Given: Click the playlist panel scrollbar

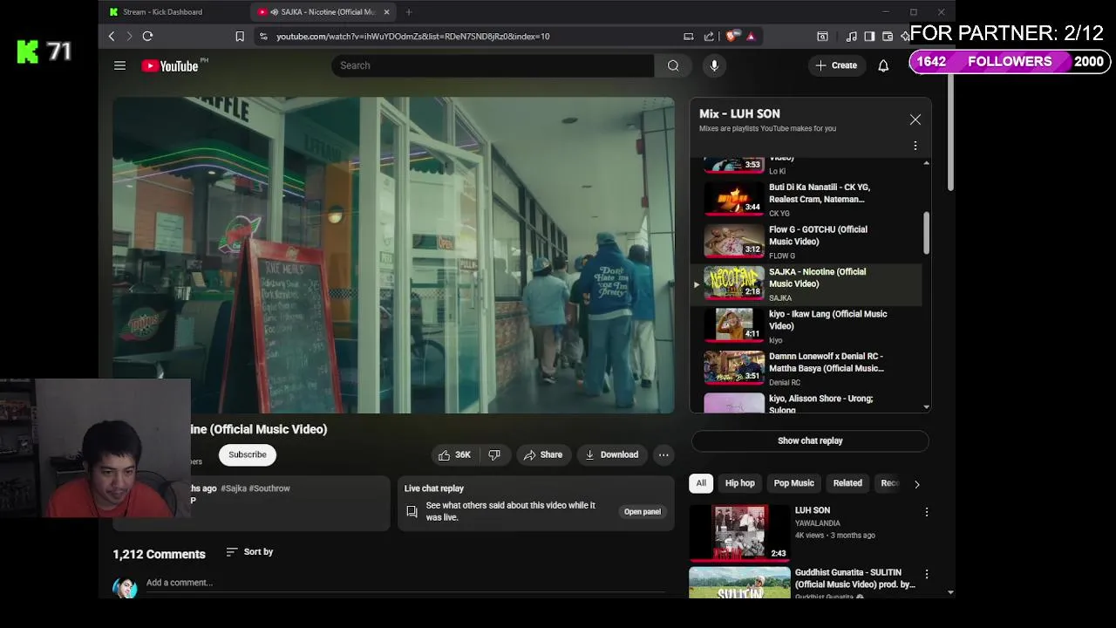Looking at the screenshot, I should [926, 233].
